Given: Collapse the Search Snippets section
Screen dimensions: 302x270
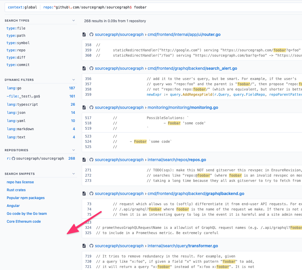Looking at the screenshot, I should click(74, 174).
